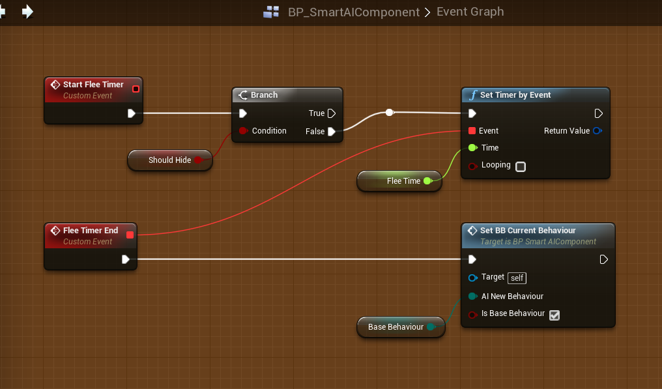The height and width of the screenshot is (389, 662).
Task: Click the Flee Timer End event diamond icon
Action: point(55,231)
